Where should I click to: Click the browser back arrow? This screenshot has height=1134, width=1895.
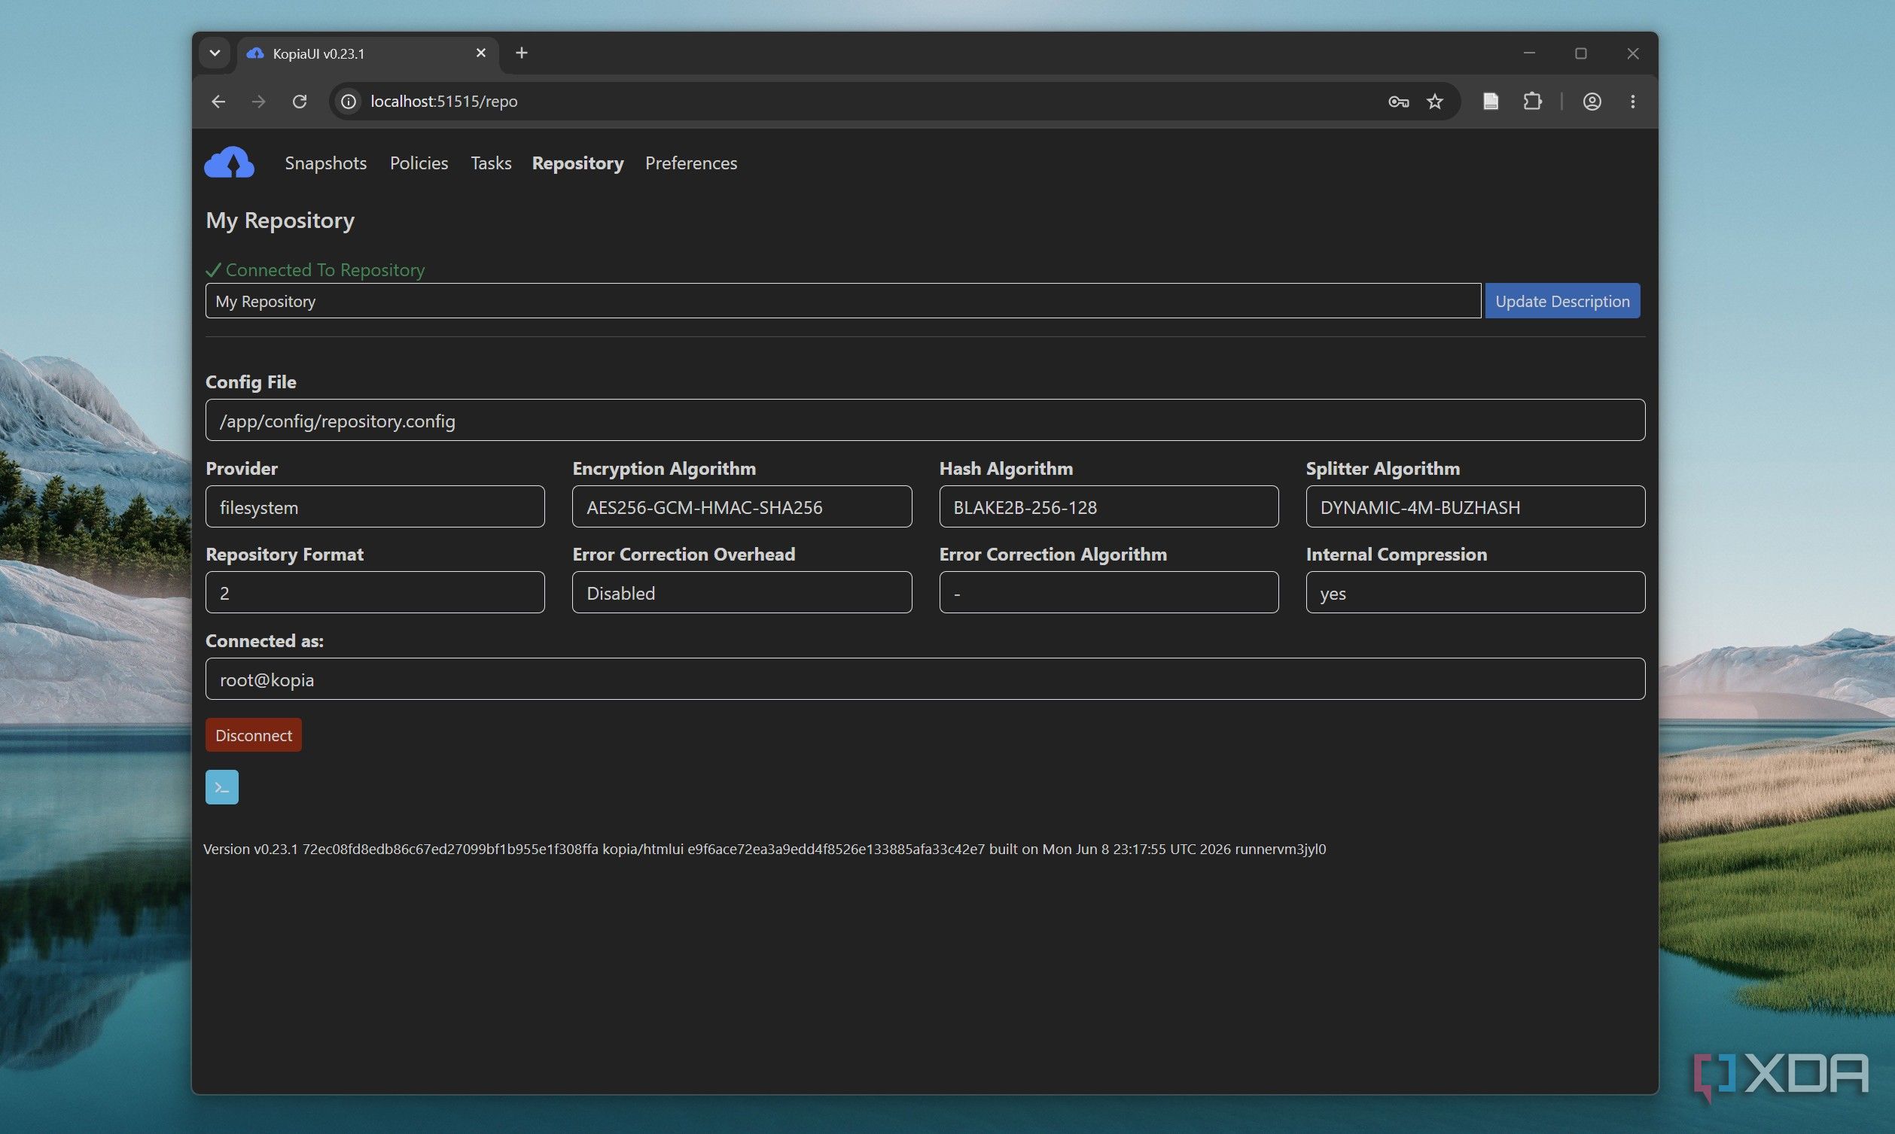(218, 101)
